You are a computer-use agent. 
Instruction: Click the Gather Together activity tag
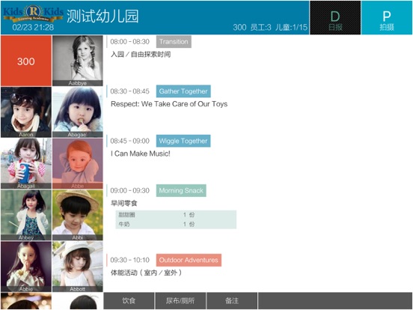pyautogui.click(x=183, y=91)
